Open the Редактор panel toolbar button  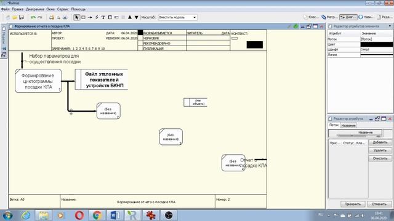(x=385, y=17)
